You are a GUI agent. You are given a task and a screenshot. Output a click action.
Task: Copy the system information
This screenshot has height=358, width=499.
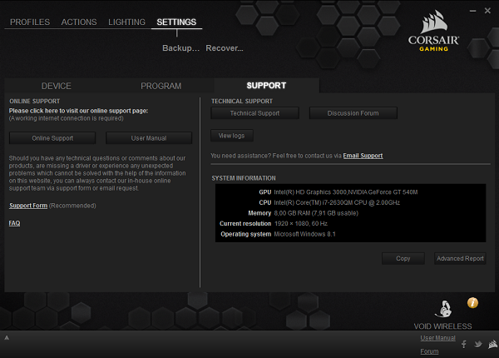pos(403,259)
